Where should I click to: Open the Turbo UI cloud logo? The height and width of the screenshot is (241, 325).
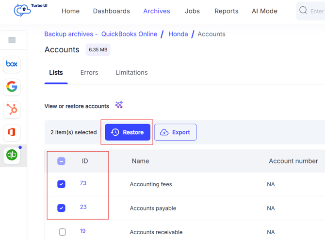tap(23, 10)
